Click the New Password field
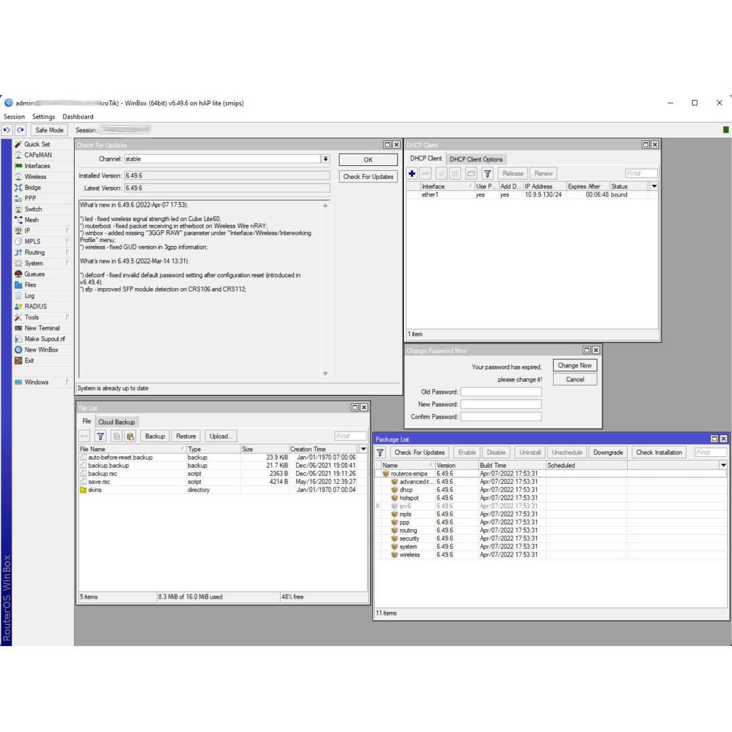Image resolution: width=732 pixels, height=732 pixels. coord(501,404)
